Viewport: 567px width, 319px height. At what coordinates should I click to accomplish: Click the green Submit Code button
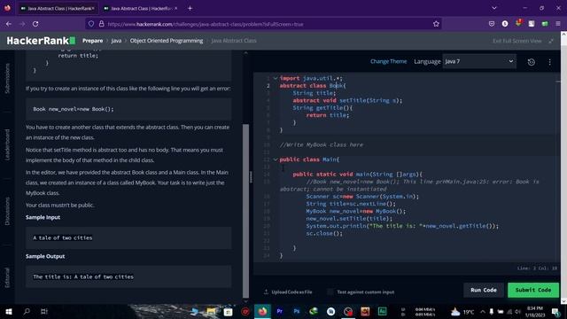(533, 290)
